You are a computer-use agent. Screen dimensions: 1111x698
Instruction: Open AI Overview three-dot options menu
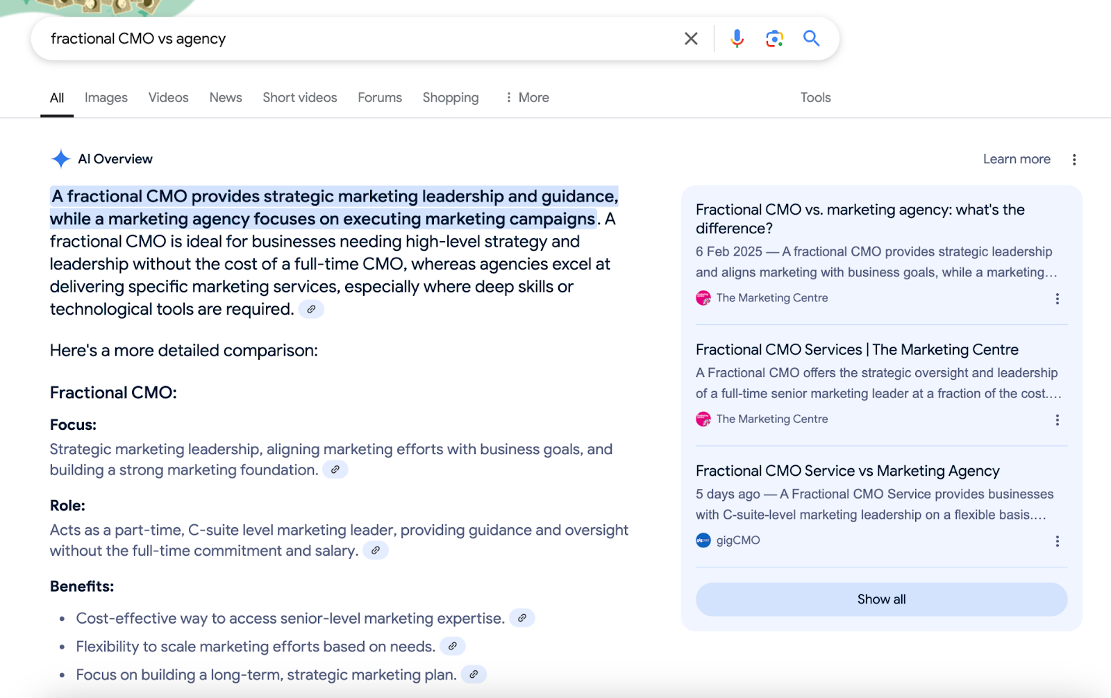click(x=1074, y=160)
